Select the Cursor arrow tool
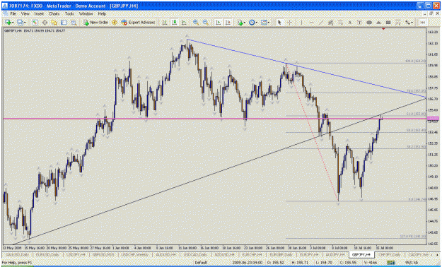The height and width of the screenshot is (267, 442). point(279,23)
